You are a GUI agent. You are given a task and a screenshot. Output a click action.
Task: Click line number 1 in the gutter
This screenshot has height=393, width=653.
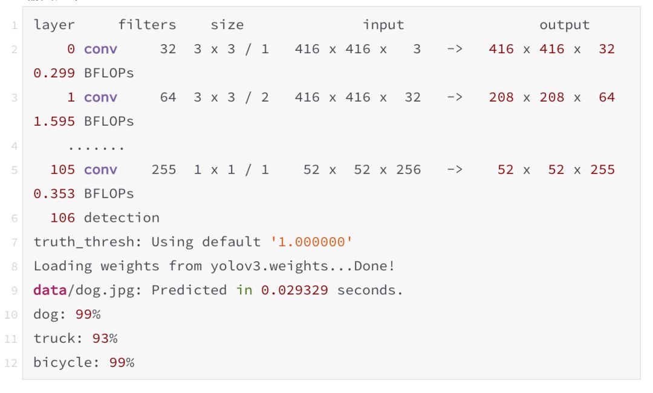[13, 25]
